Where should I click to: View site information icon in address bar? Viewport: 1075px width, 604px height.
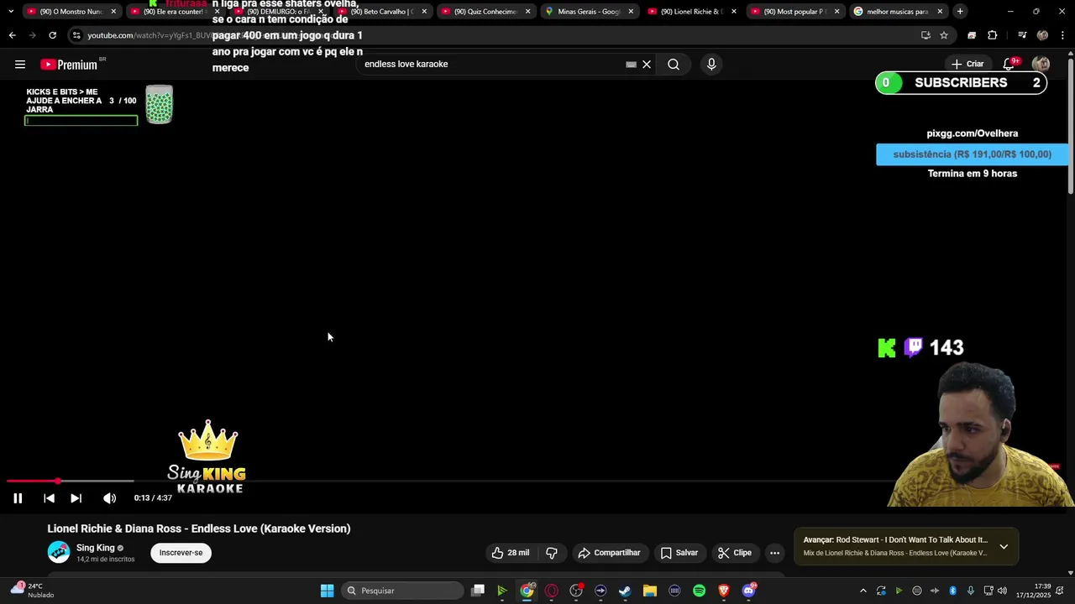pyautogui.click(x=76, y=35)
